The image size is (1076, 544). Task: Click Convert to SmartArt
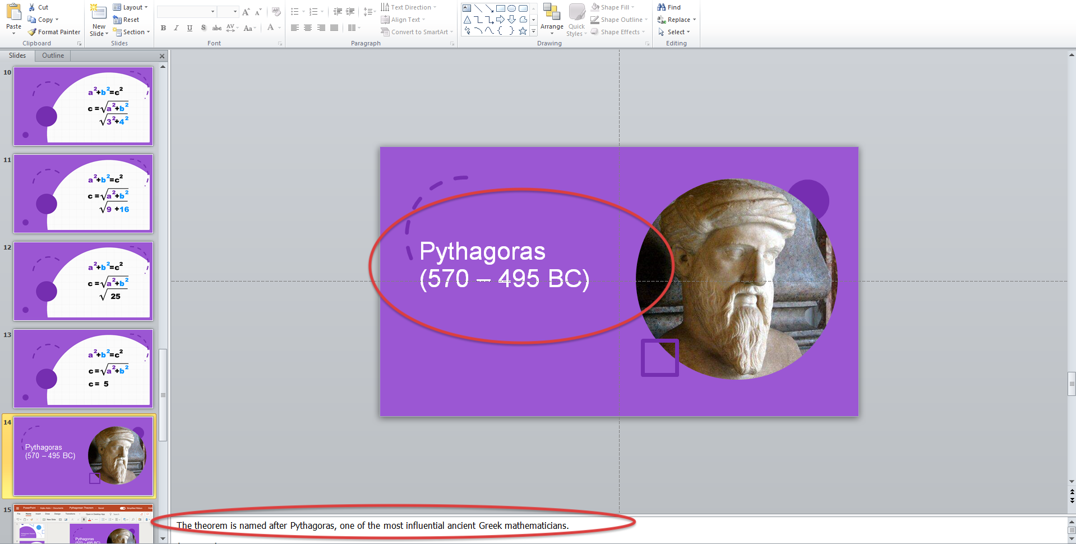417,32
